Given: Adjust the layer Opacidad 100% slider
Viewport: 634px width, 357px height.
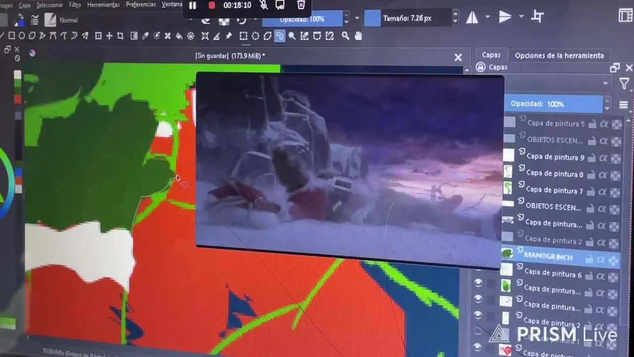Looking at the screenshot, I should point(553,104).
